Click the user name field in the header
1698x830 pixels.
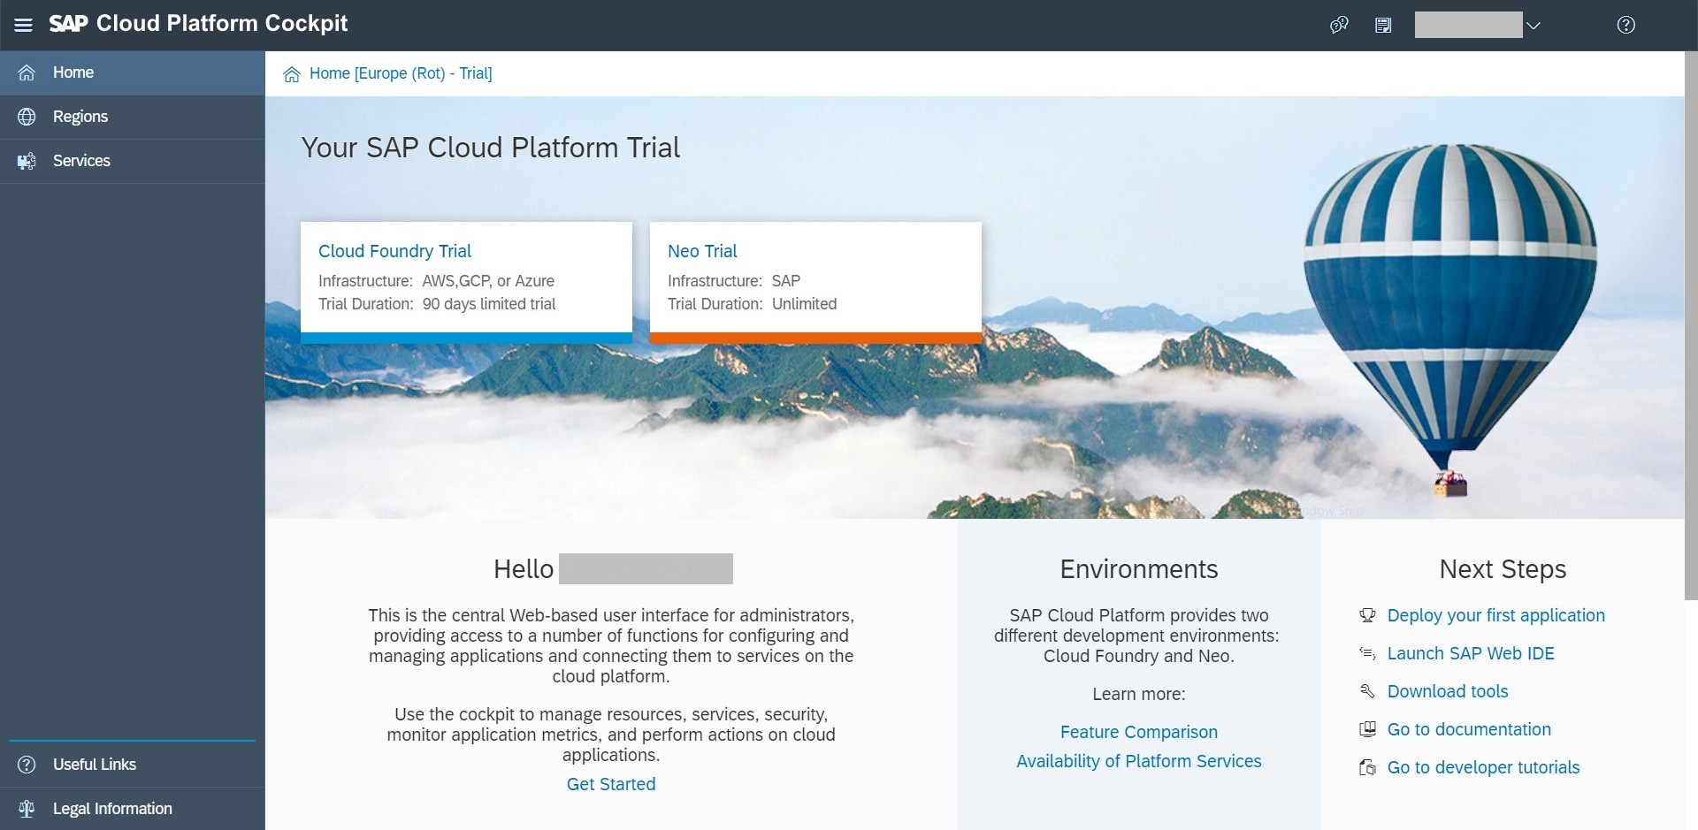click(1468, 25)
